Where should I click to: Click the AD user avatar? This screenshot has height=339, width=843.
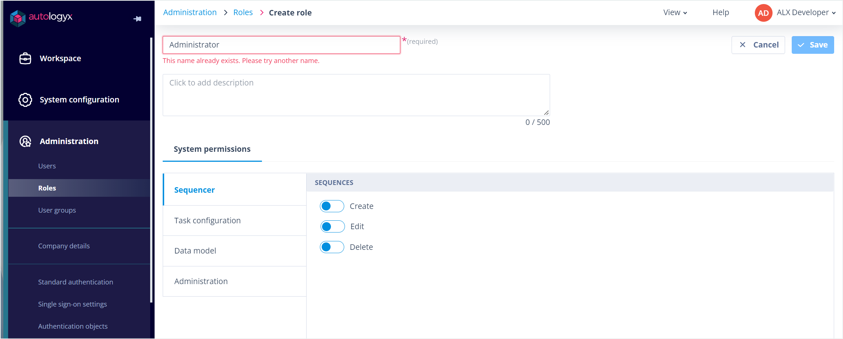click(763, 13)
